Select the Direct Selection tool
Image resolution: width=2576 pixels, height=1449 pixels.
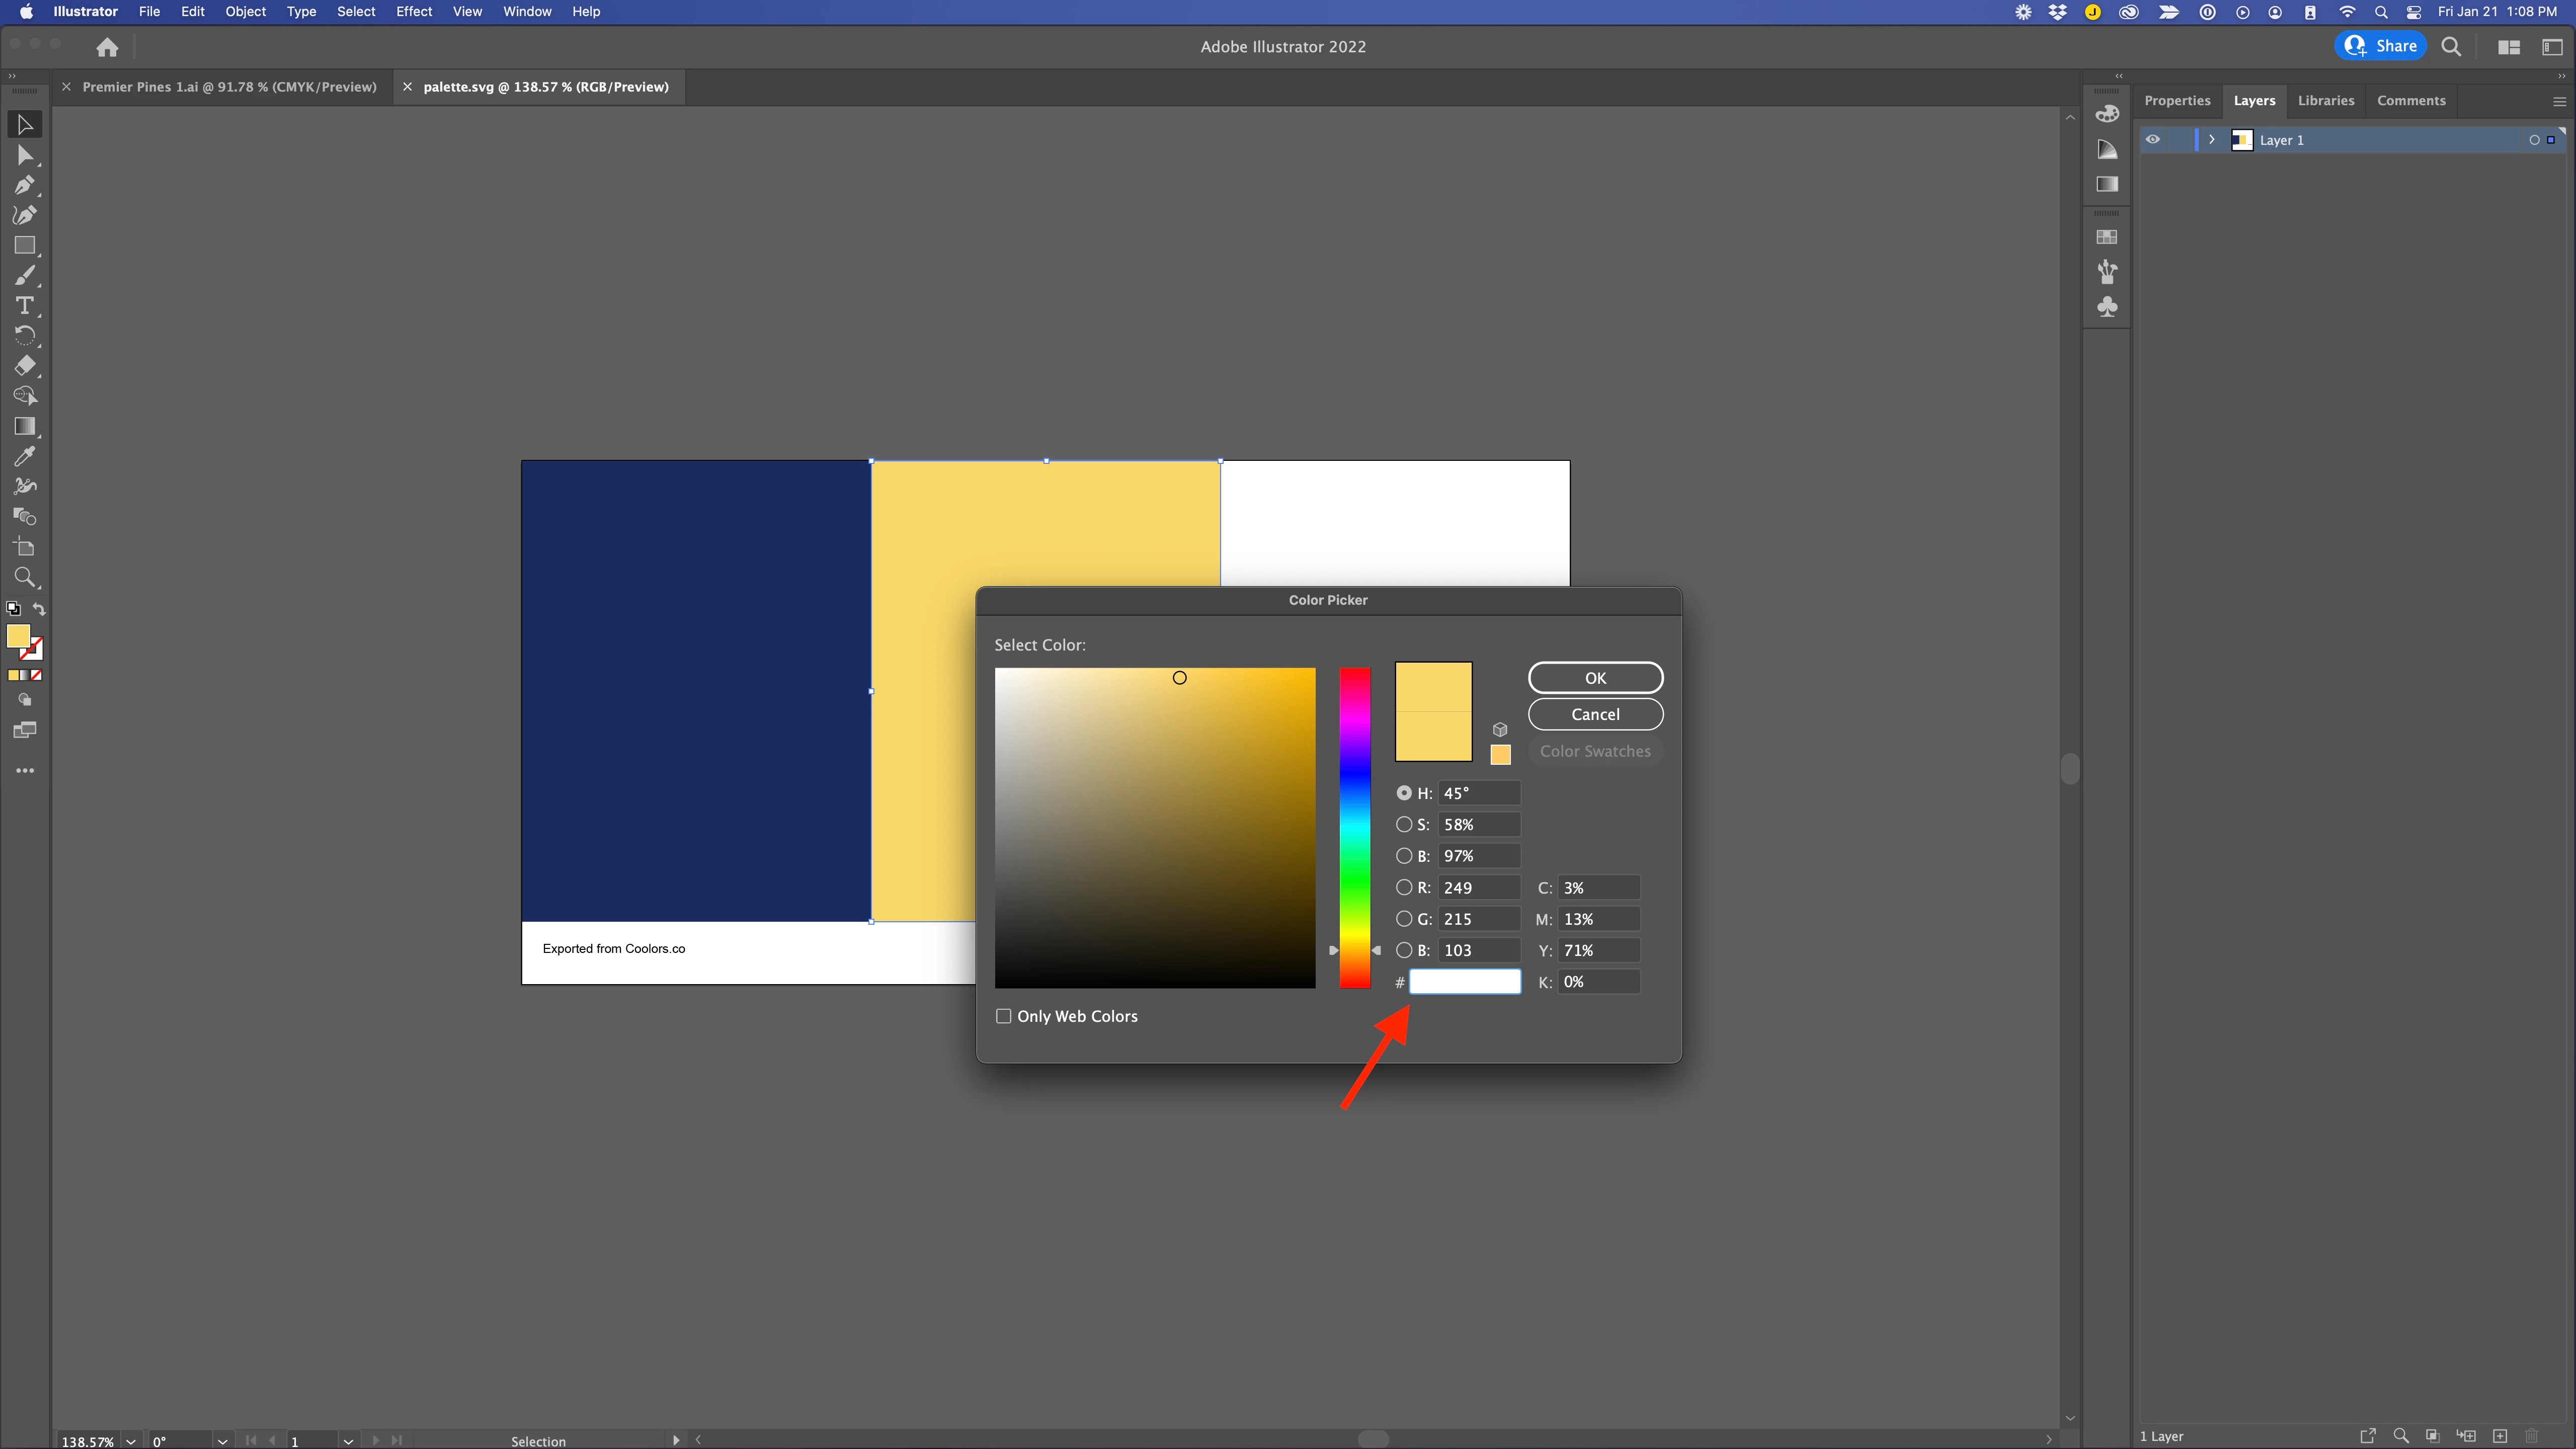click(x=24, y=155)
